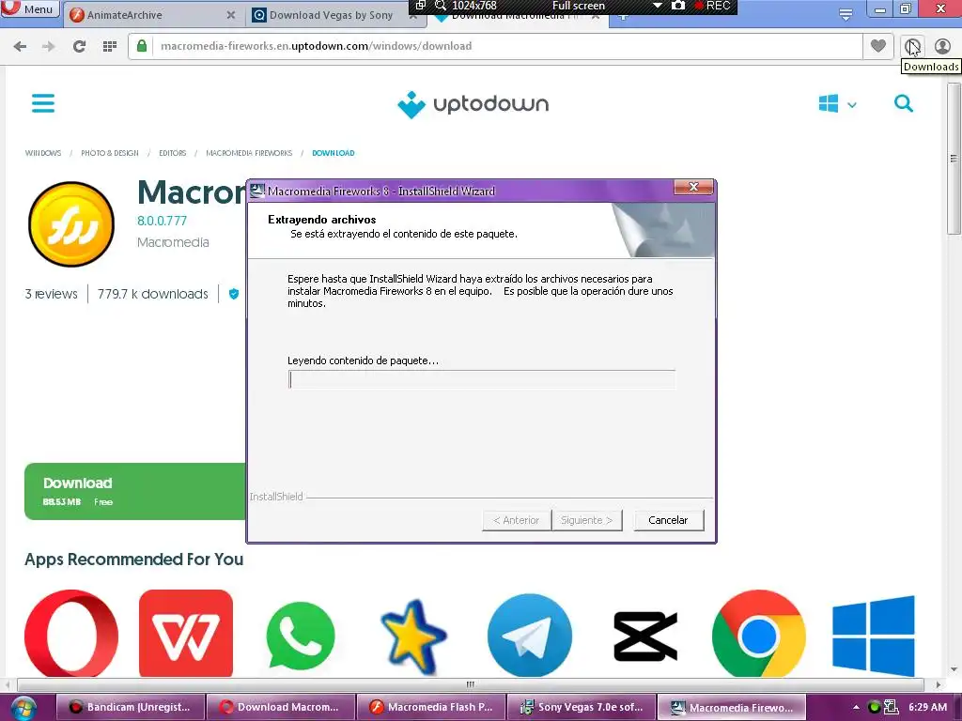Open the CapCut recommended app
The width and height of the screenshot is (962, 721).
coord(644,637)
